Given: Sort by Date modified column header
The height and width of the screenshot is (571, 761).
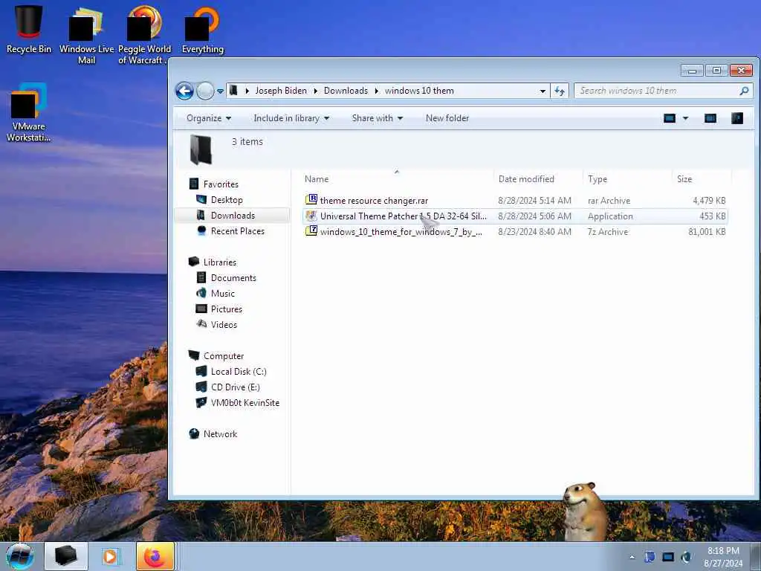Looking at the screenshot, I should pos(526,179).
